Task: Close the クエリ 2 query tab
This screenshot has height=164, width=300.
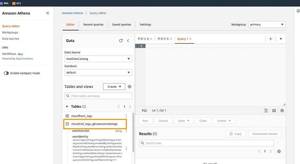Action: [151, 39]
